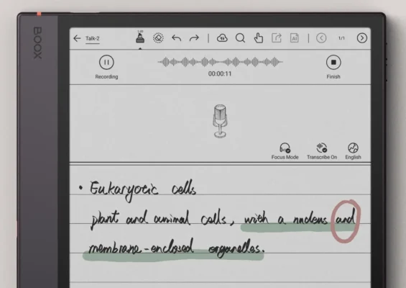Finish the recording
This screenshot has width=406, height=288.
click(x=333, y=62)
